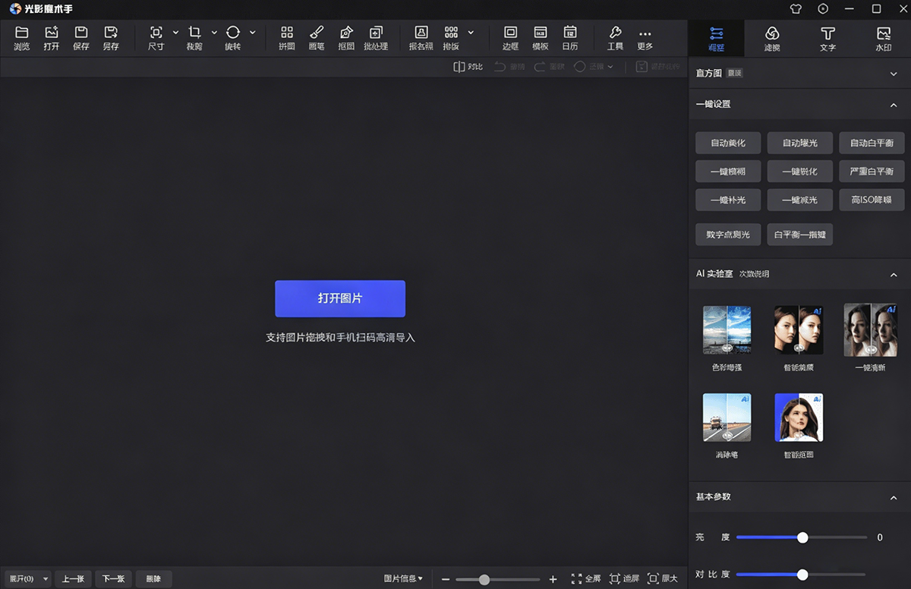
Task: Open the 图片信息 dropdown
Action: click(x=404, y=578)
